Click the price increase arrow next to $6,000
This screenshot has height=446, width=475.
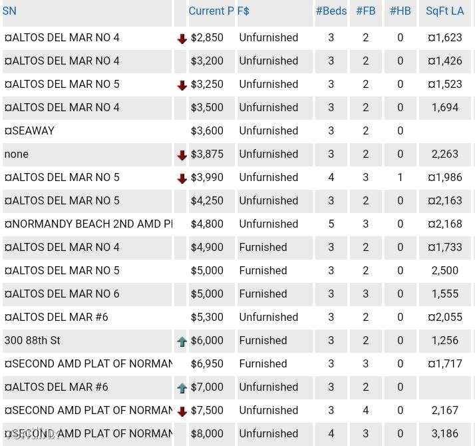coord(182,341)
